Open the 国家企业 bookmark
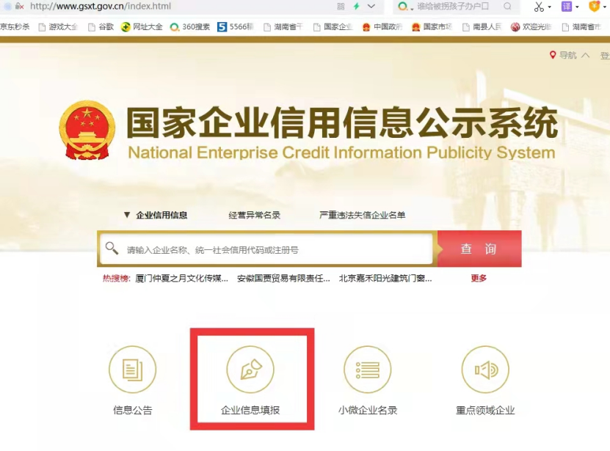Screen dimensions: 610x451 [333, 27]
